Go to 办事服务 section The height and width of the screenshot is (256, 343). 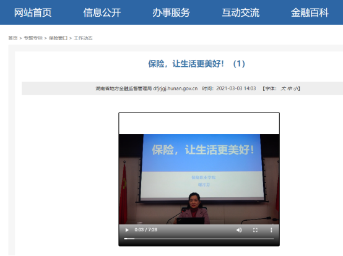[x=171, y=12]
